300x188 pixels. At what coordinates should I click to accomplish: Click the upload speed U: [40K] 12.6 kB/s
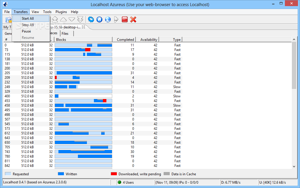[x=272, y=182]
